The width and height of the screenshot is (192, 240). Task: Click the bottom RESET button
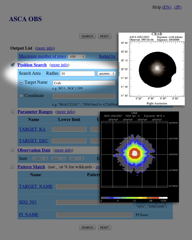(104, 227)
